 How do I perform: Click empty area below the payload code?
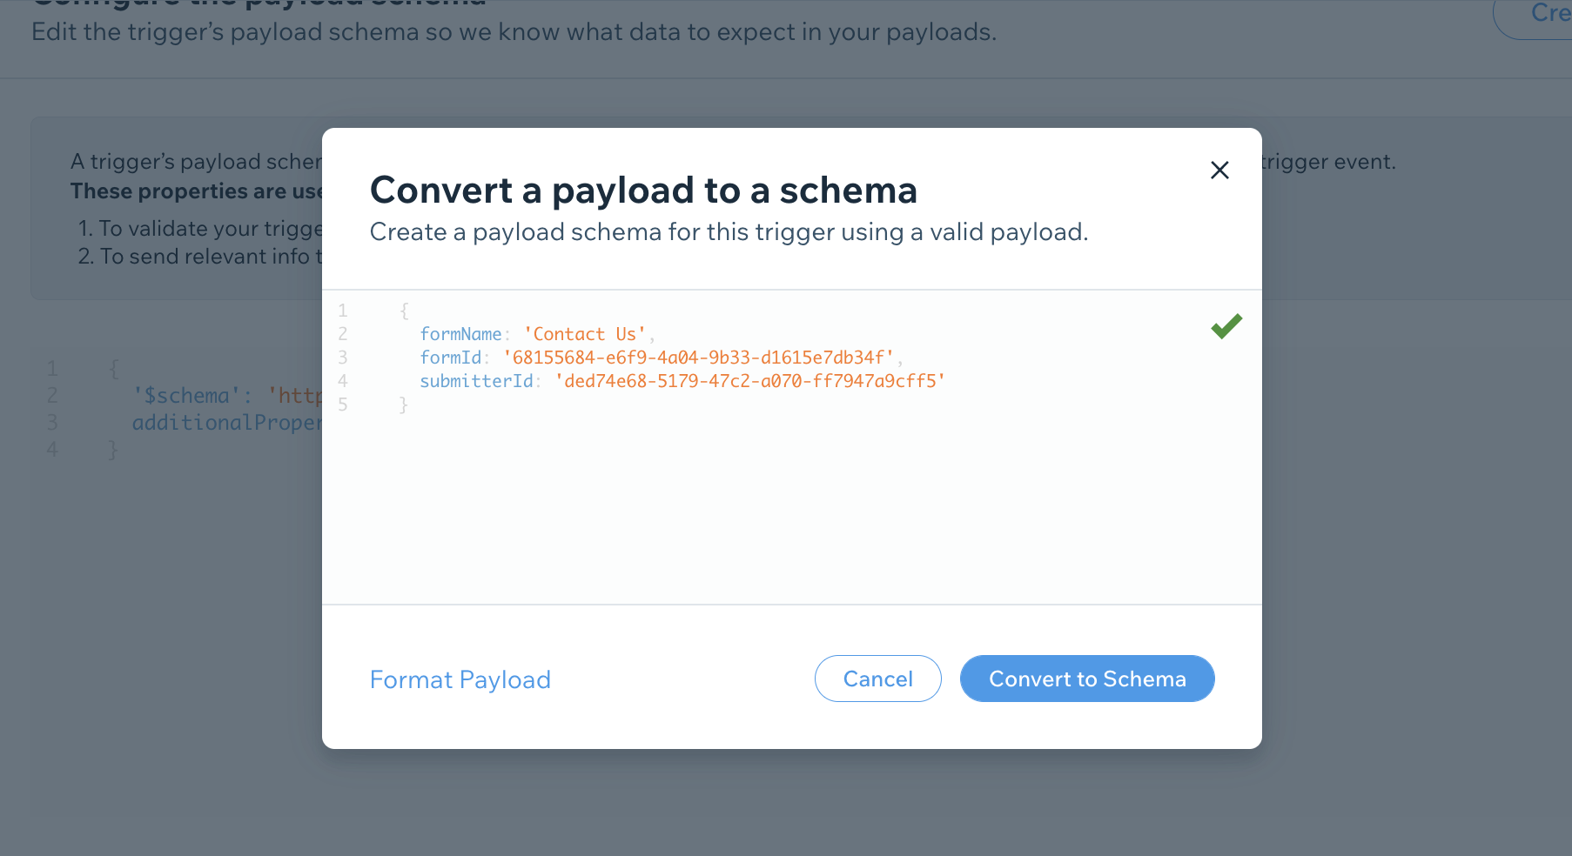pos(783,513)
